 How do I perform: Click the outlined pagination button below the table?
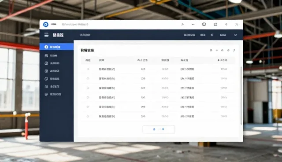pyautogui.click(x=159, y=129)
